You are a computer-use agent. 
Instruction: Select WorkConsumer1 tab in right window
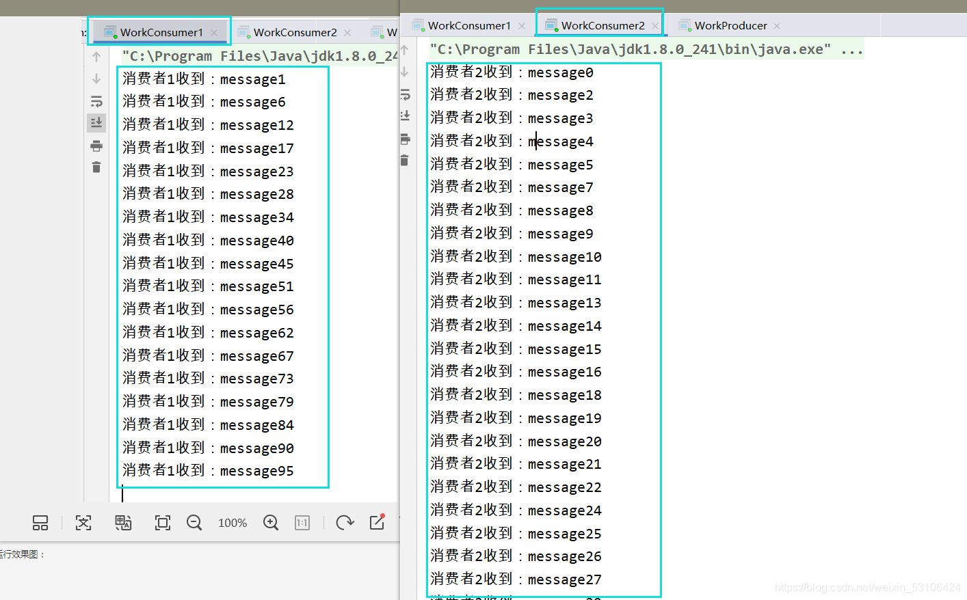click(x=469, y=25)
